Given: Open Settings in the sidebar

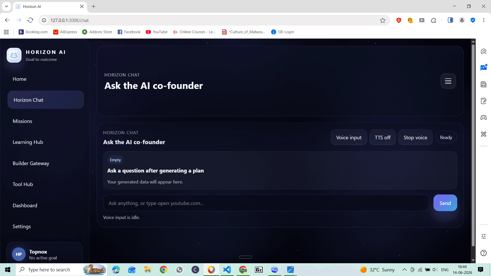Looking at the screenshot, I should pos(22,226).
